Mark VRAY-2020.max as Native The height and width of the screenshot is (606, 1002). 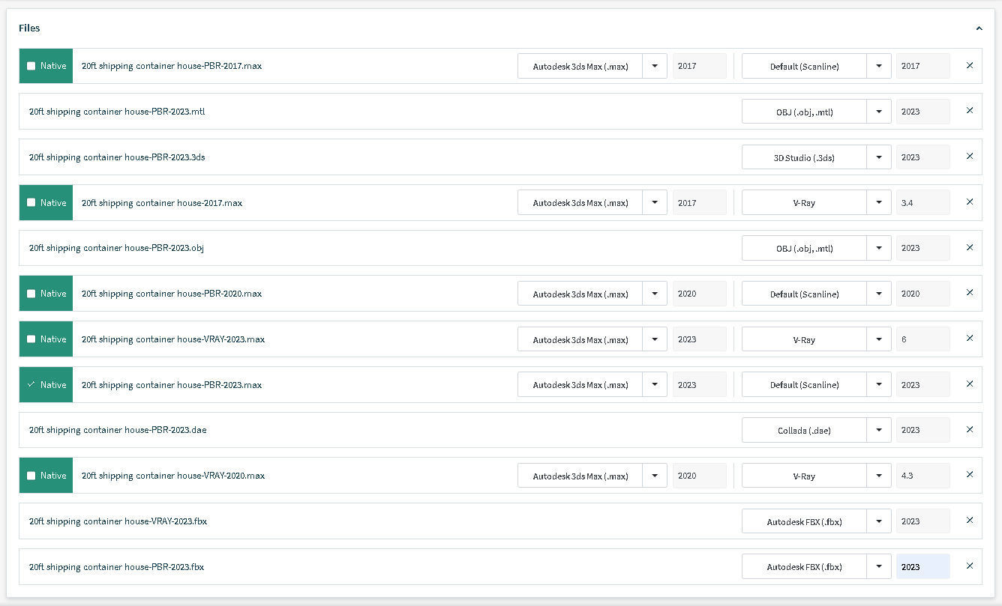(31, 476)
